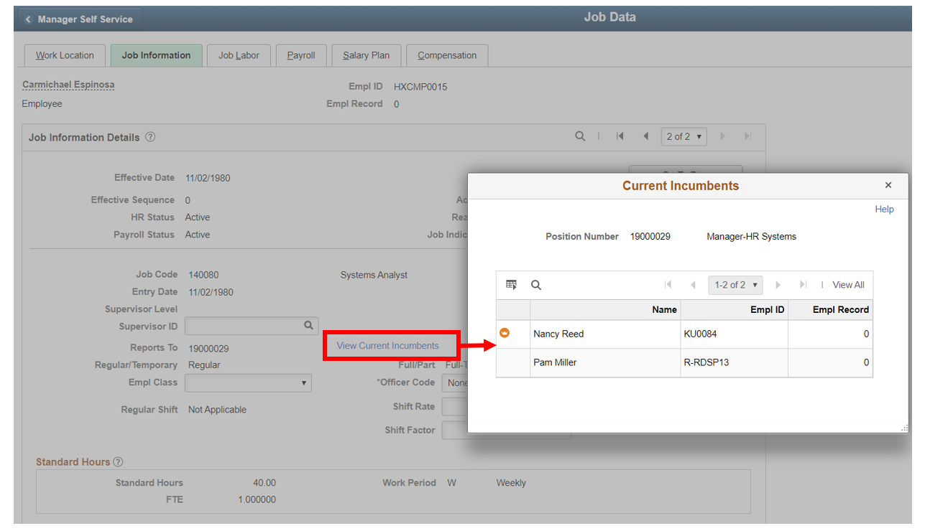Click the Job Information Details search icon

click(x=580, y=136)
